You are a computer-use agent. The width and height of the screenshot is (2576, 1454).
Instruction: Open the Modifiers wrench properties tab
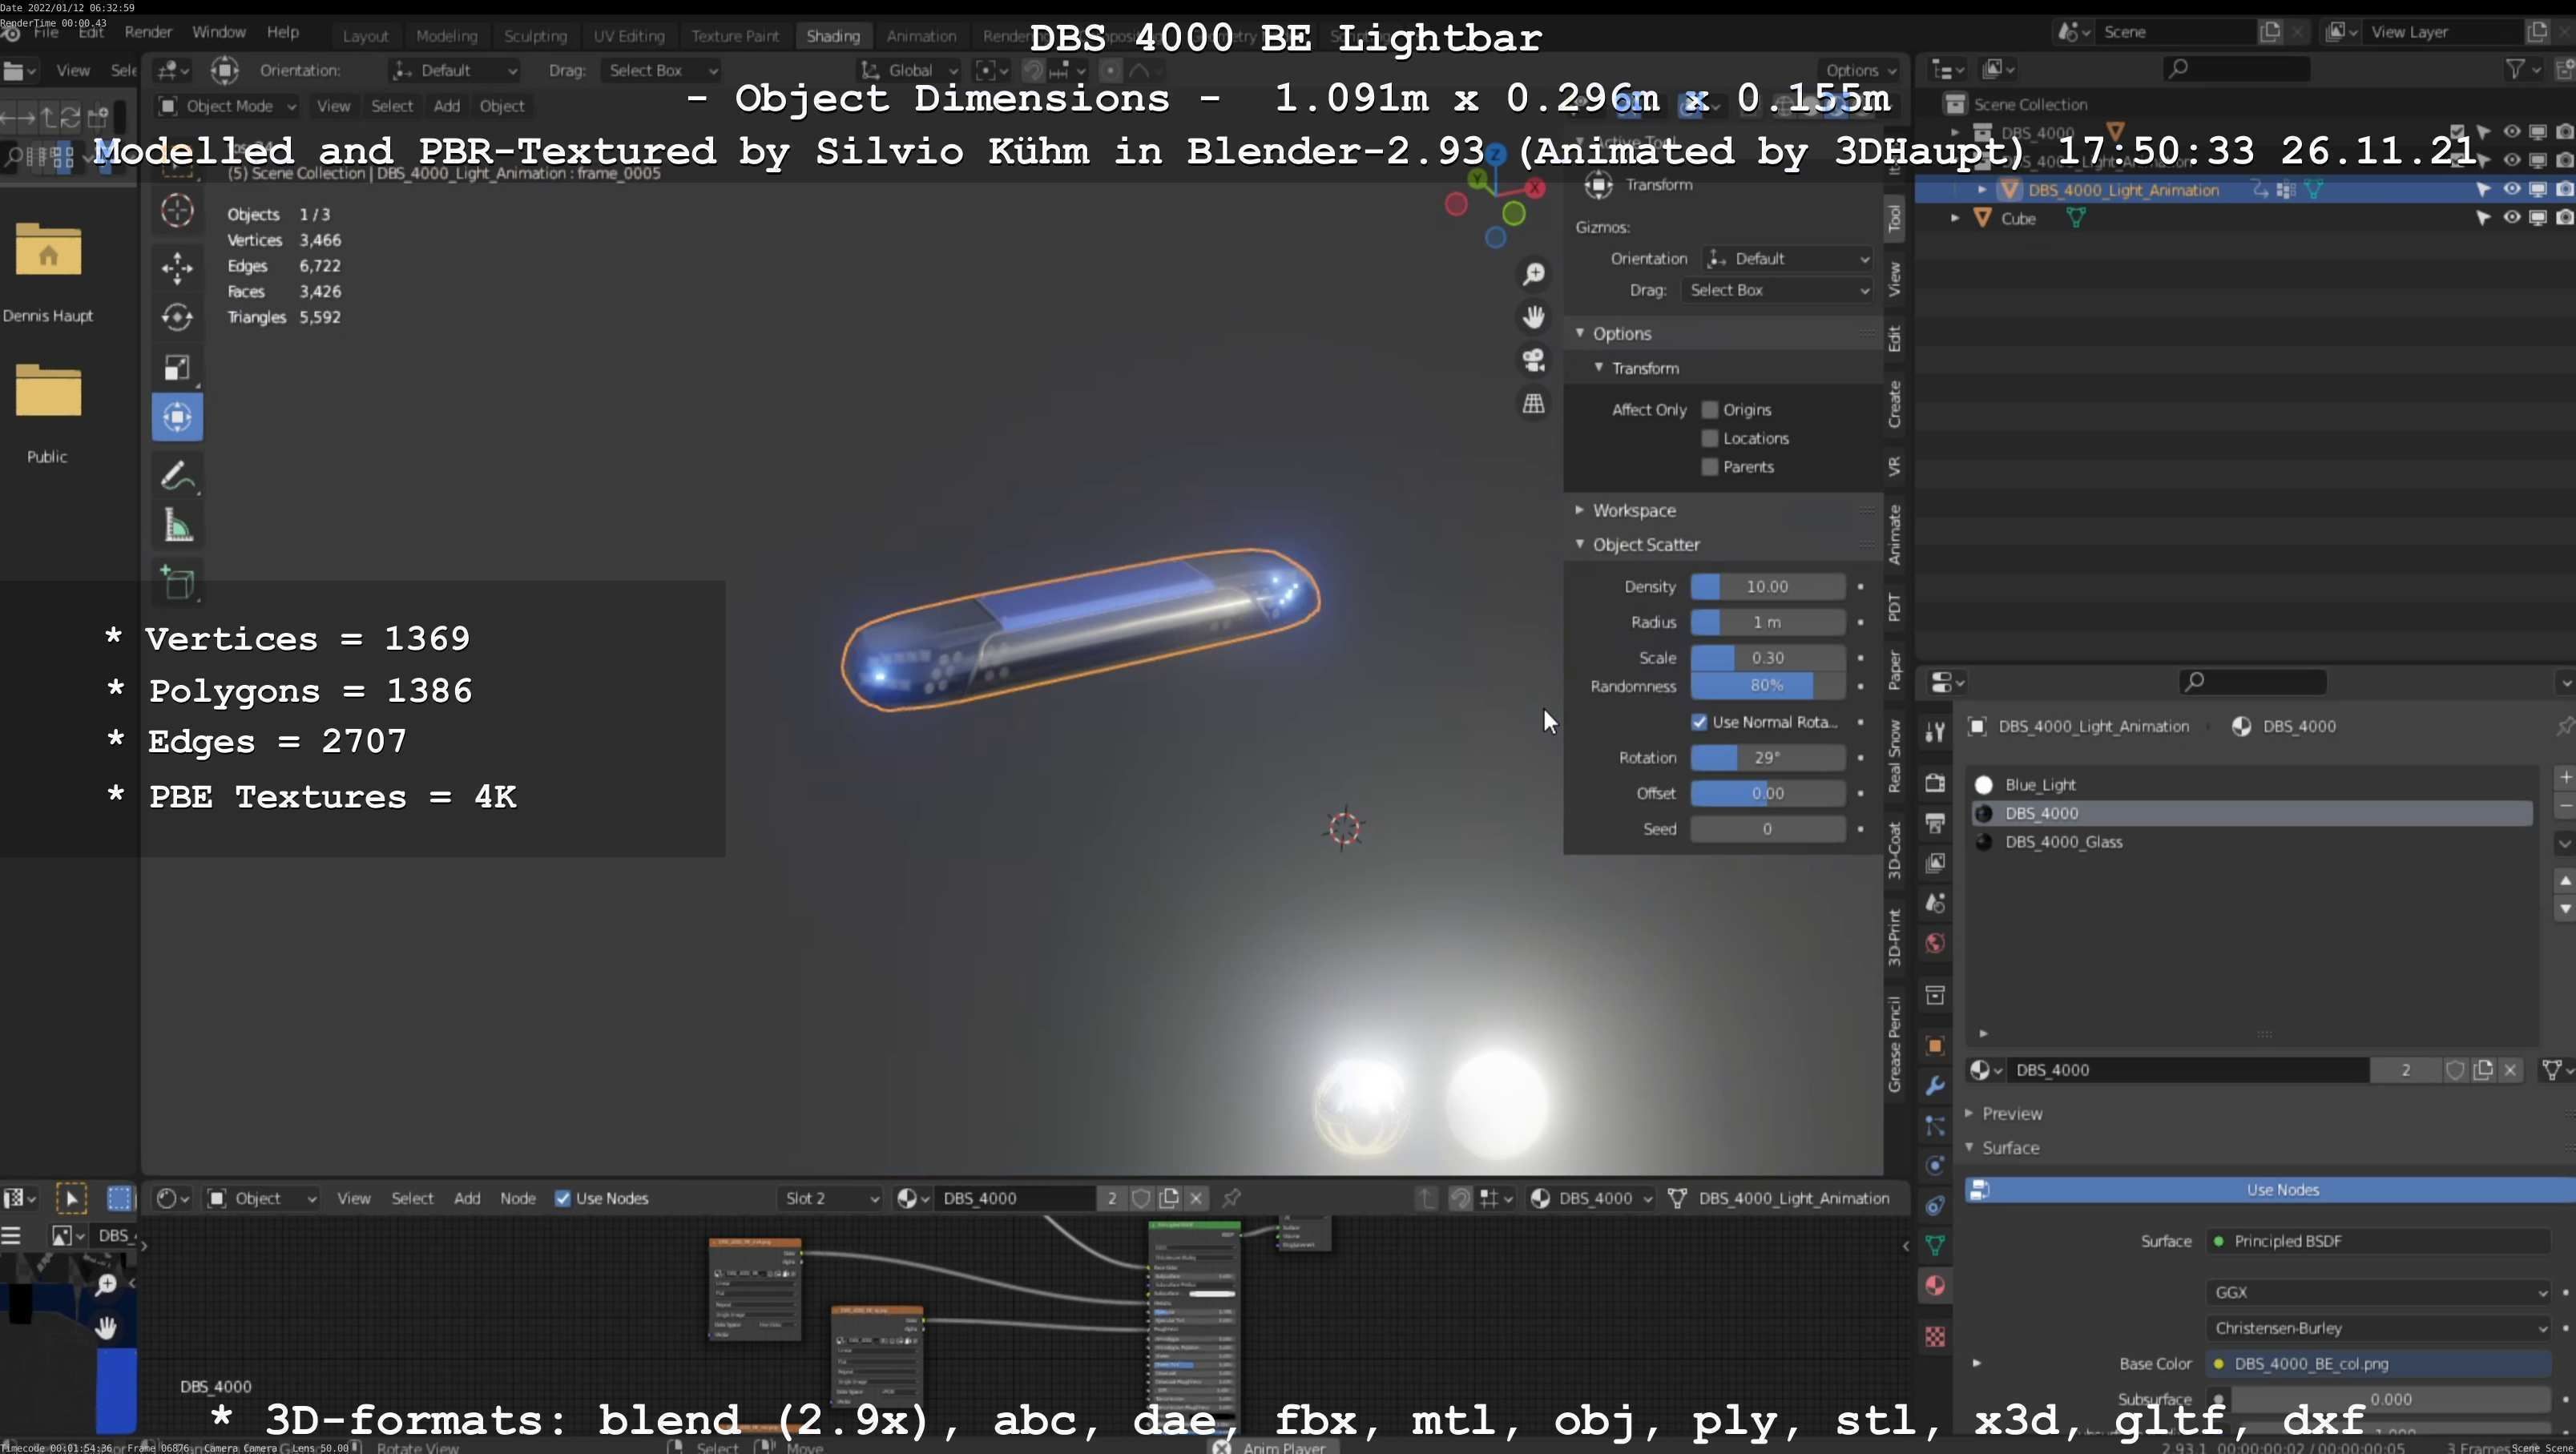(1935, 1086)
